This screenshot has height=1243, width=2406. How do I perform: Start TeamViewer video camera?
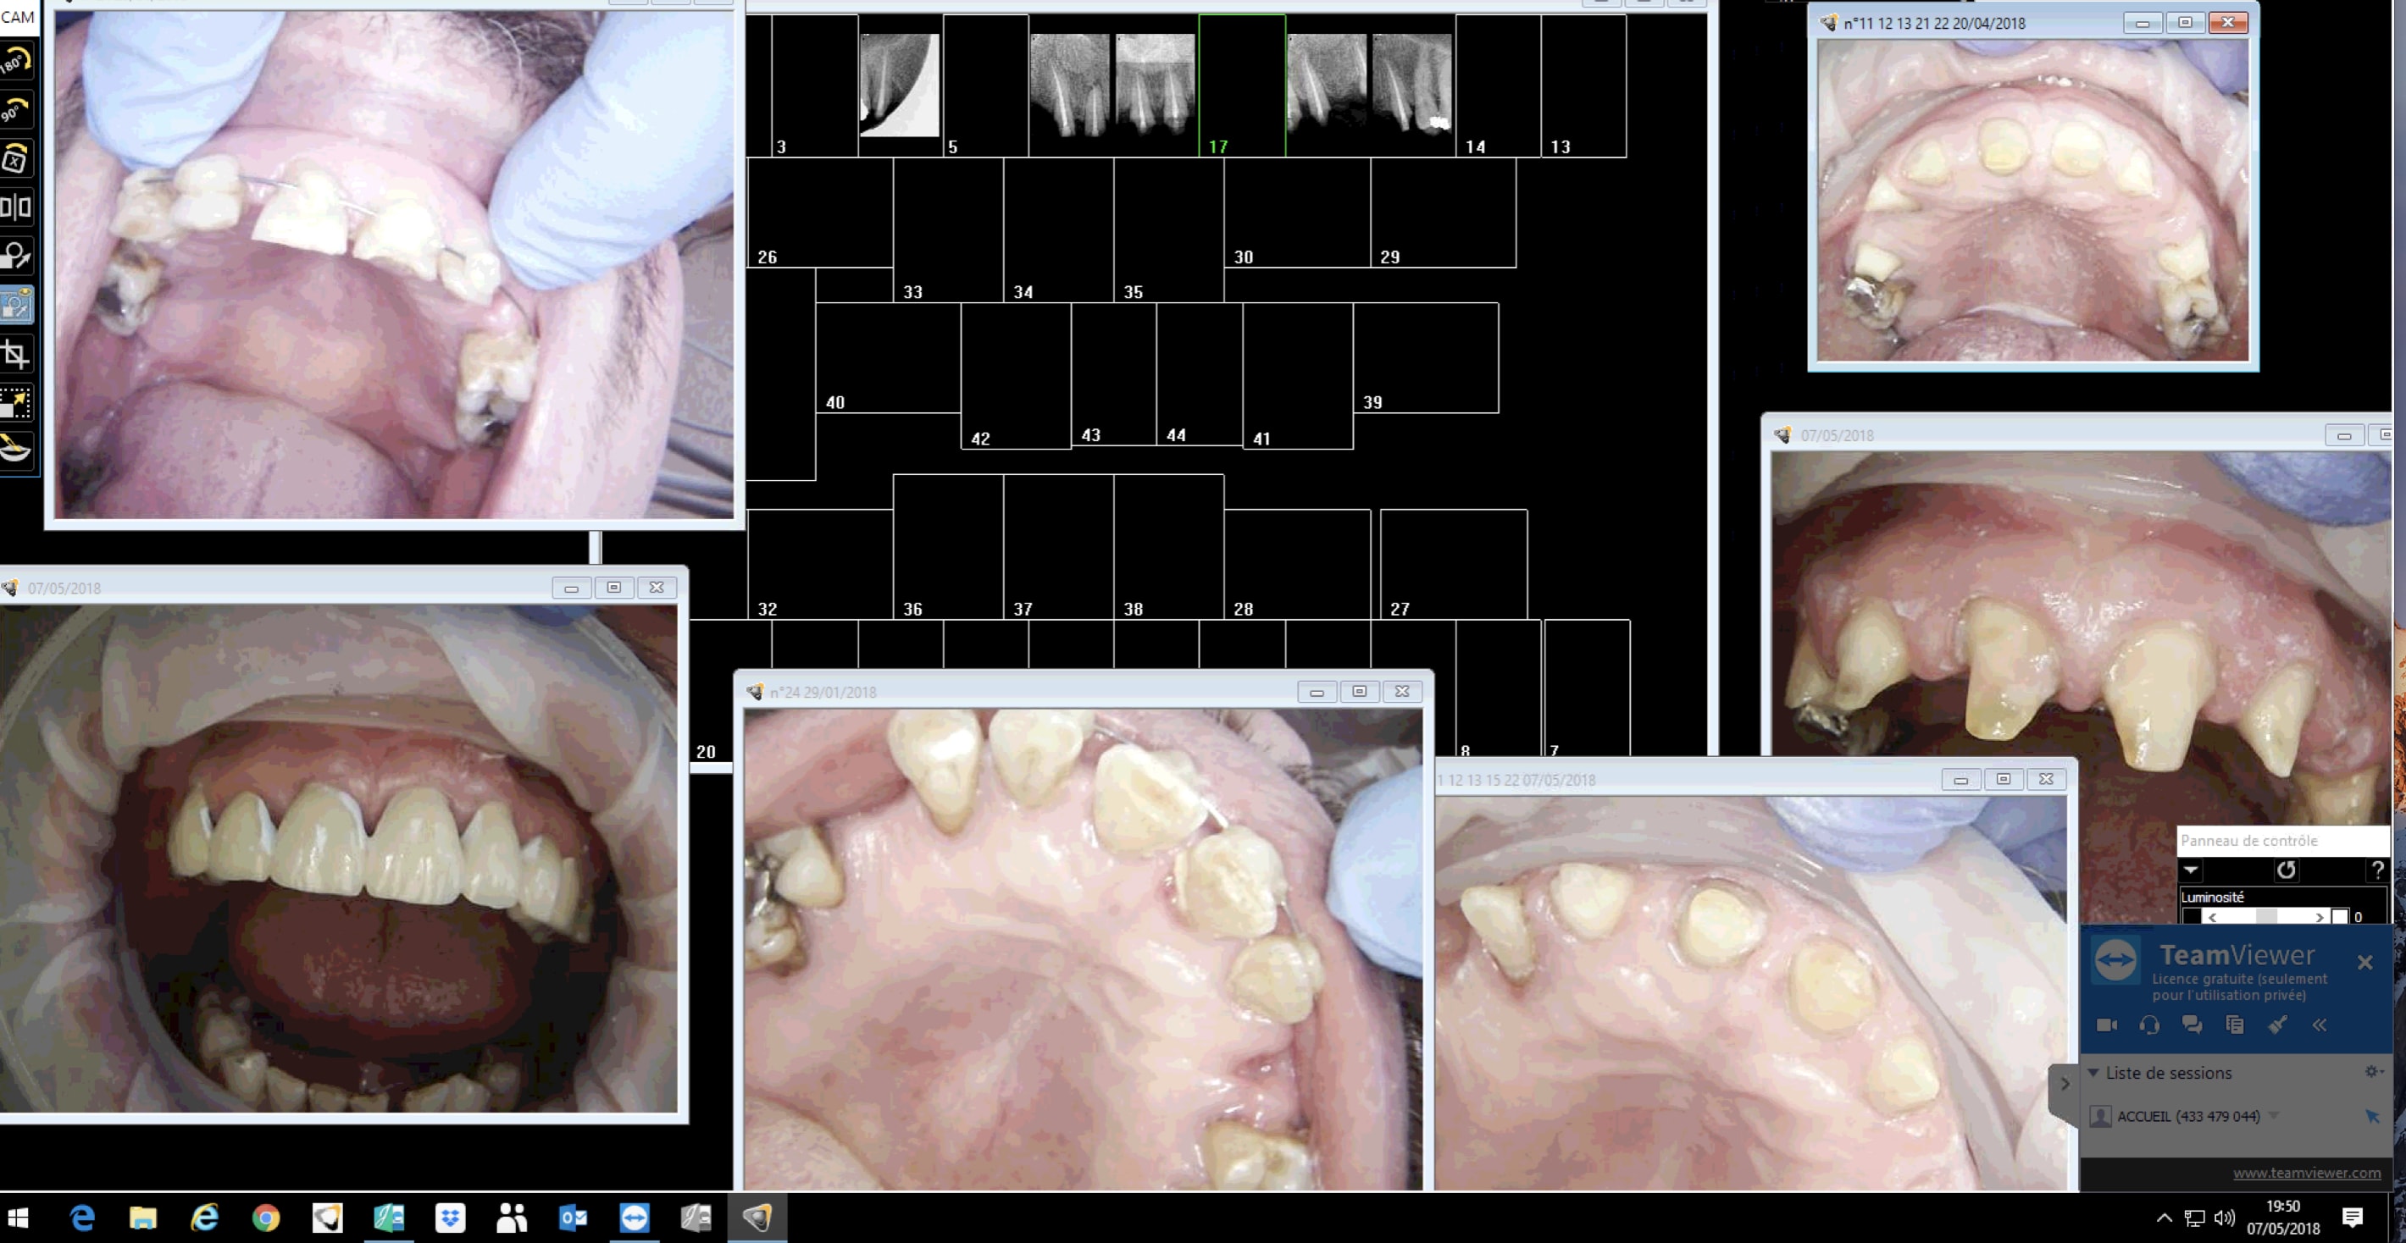coord(2106,1025)
